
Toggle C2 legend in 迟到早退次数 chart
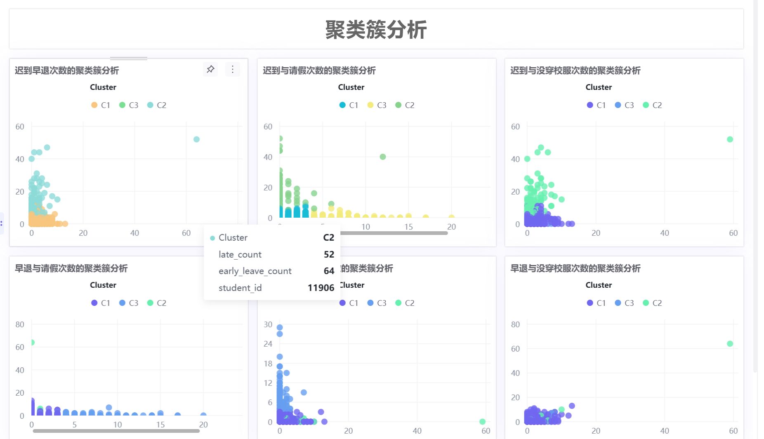click(157, 105)
